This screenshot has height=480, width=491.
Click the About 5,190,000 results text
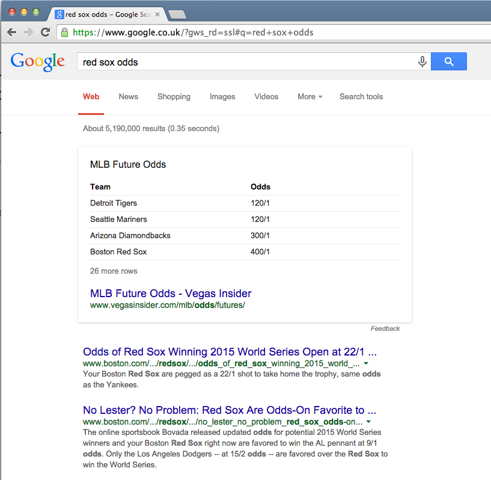tap(151, 129)
